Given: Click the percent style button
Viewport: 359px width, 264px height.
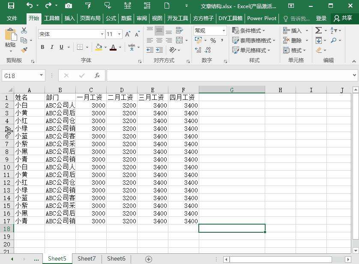Looking at the screenshot, I should [213, 40].
